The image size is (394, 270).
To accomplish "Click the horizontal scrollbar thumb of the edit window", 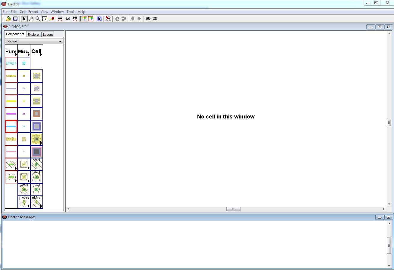I will (233, 209).
